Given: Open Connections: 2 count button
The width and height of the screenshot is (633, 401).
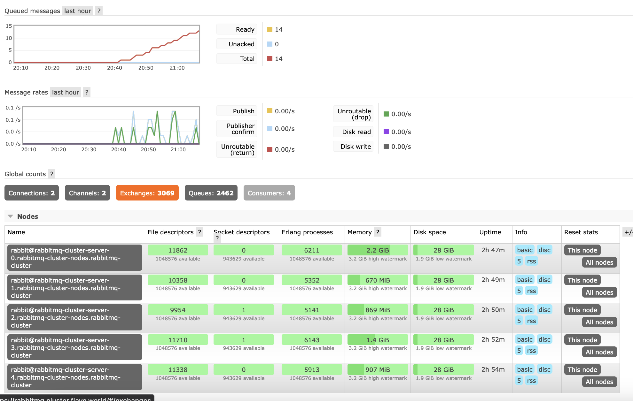Looking at the screenshot, I should pos(32,193).
